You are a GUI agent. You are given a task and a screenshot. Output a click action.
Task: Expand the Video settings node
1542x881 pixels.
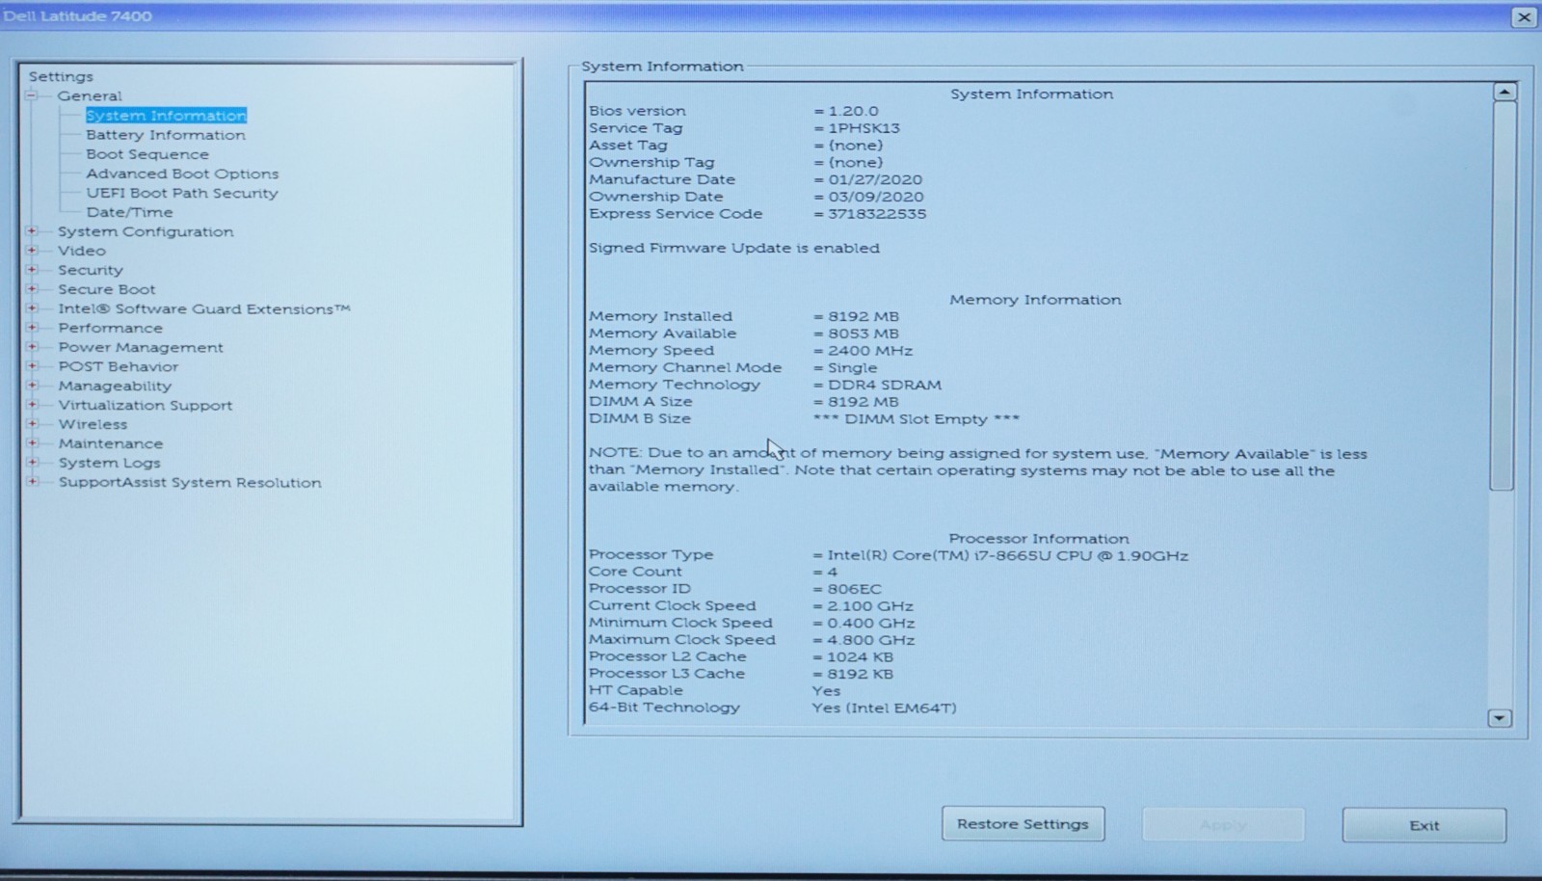32,251
